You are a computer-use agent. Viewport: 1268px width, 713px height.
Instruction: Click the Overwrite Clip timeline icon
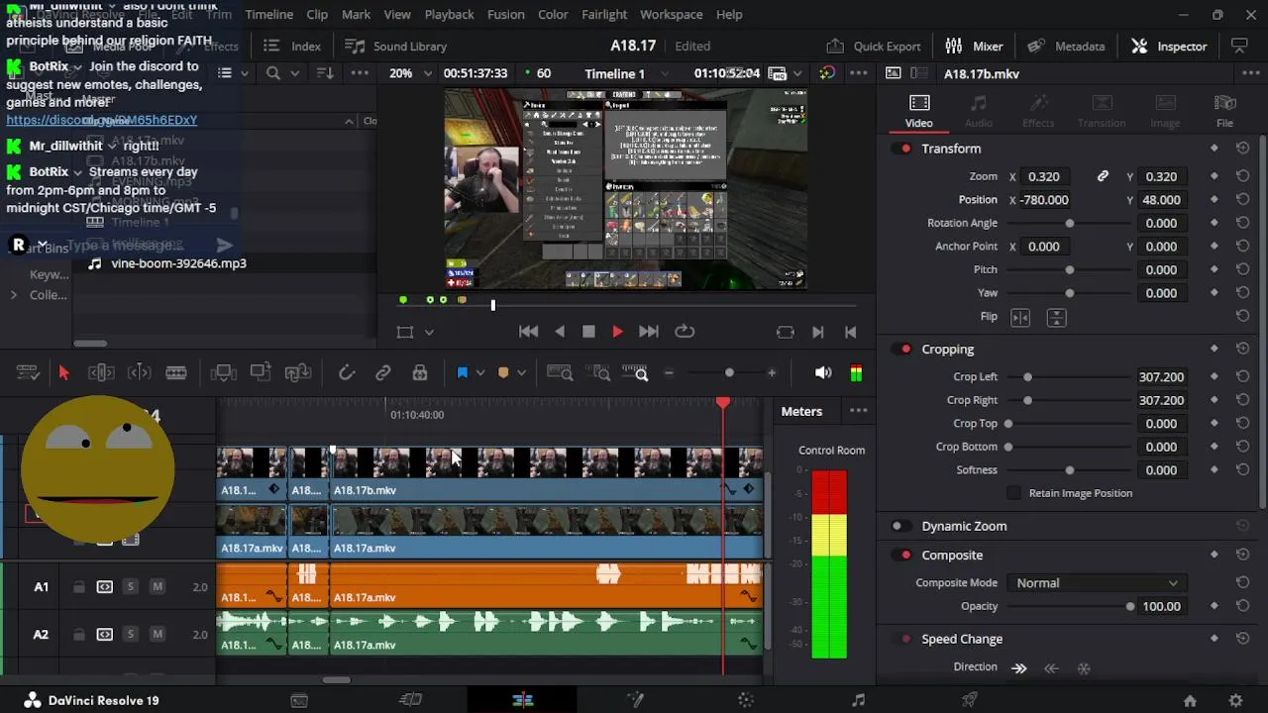[261, 373]
